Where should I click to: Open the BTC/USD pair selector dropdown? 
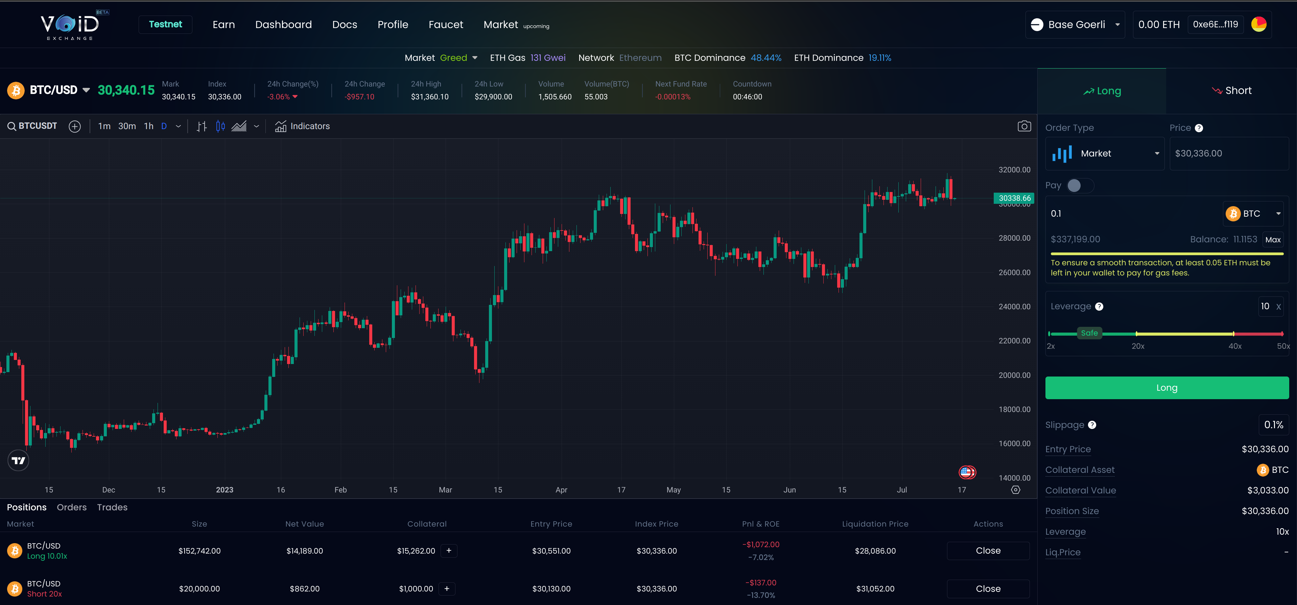click(x=86, y=90)
